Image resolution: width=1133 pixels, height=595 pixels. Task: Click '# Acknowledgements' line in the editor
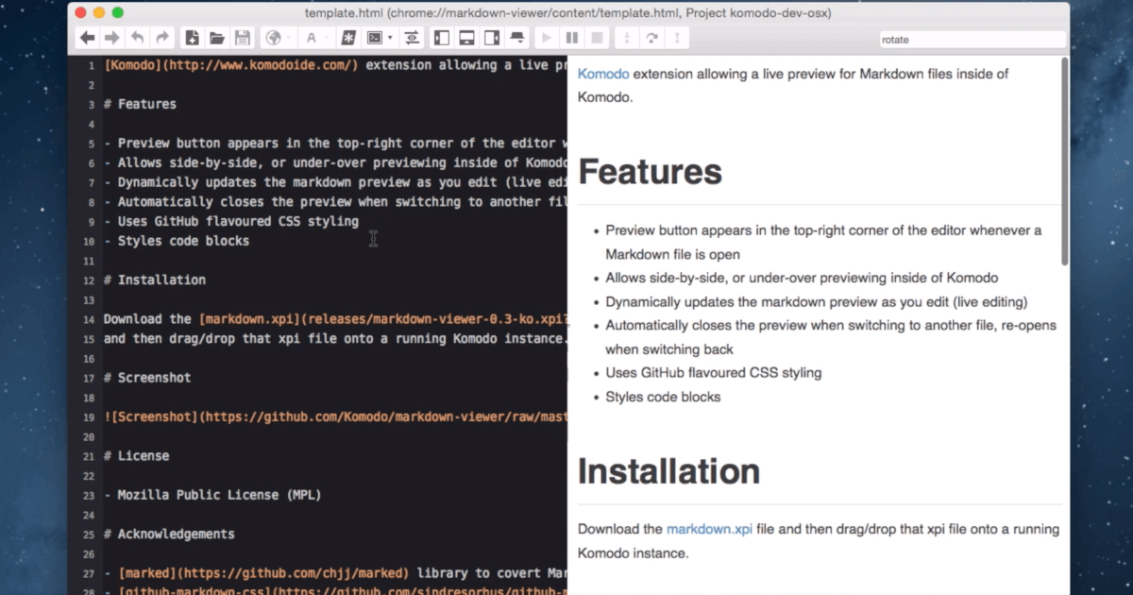169,534
